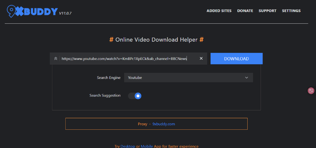Clear the URL with the X icon

click(201, 58)
